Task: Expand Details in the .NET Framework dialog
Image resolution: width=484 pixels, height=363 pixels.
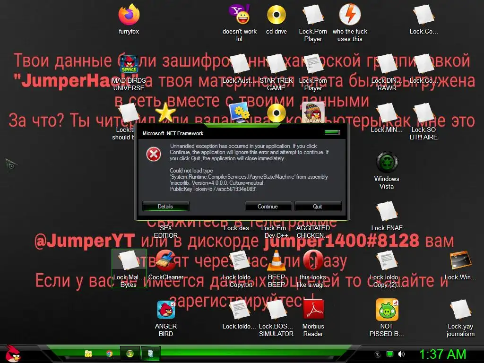Action: point(166,207)
